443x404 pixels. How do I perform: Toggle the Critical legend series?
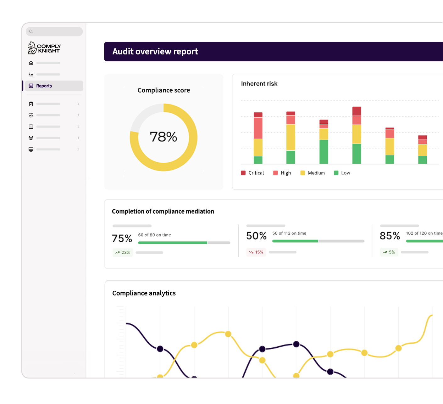point(252,173)
